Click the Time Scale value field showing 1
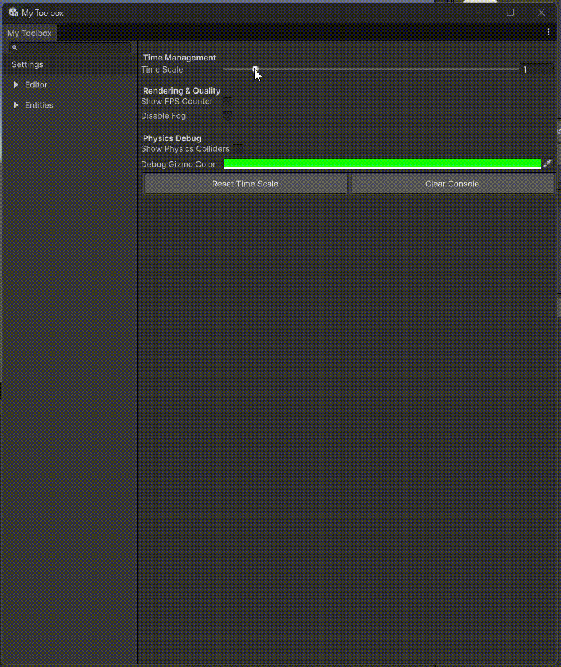The image size is (561, 667). tap(535, 69)
